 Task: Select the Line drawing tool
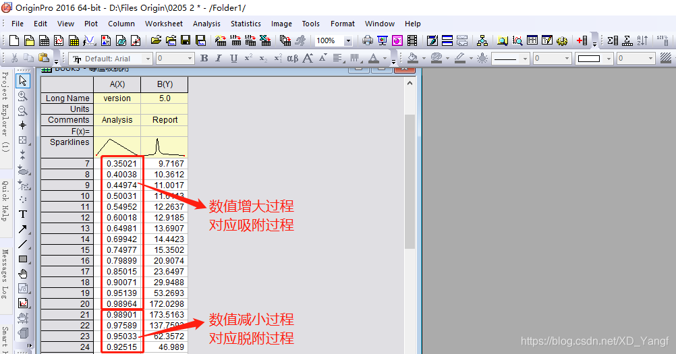[x=23, y=244]
